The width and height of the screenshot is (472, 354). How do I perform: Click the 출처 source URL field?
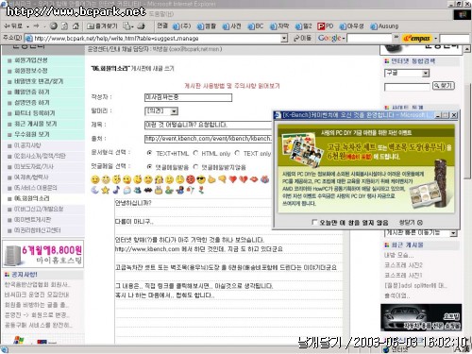tap(209, 139)
